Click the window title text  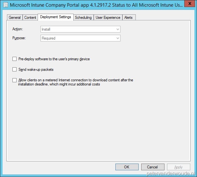tap(96, 5)
